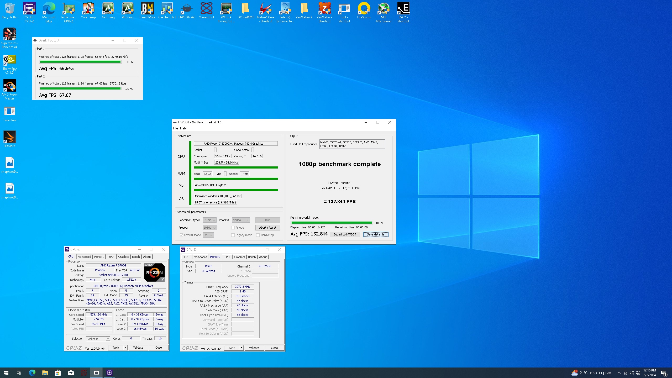This screenshot has height=378, width=672.
Task: Open the ATuning desktop icon
Action: tap(128, 10)
